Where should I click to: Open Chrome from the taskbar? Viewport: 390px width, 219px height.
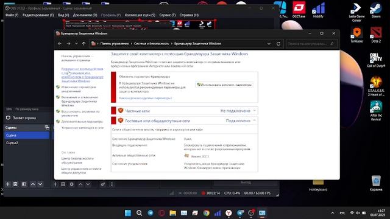[x=206, y=213]
